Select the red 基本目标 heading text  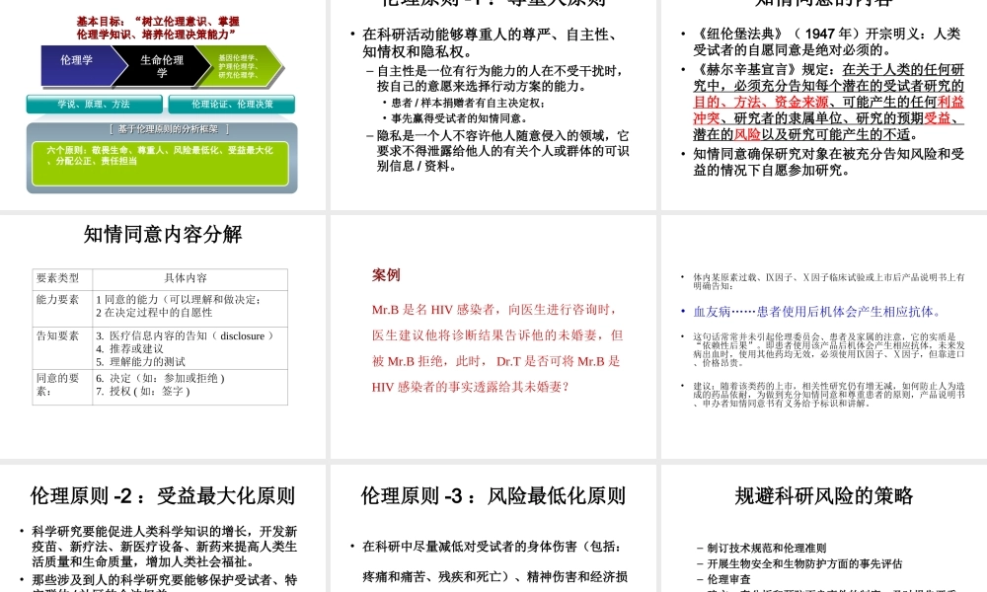[158, 25]
